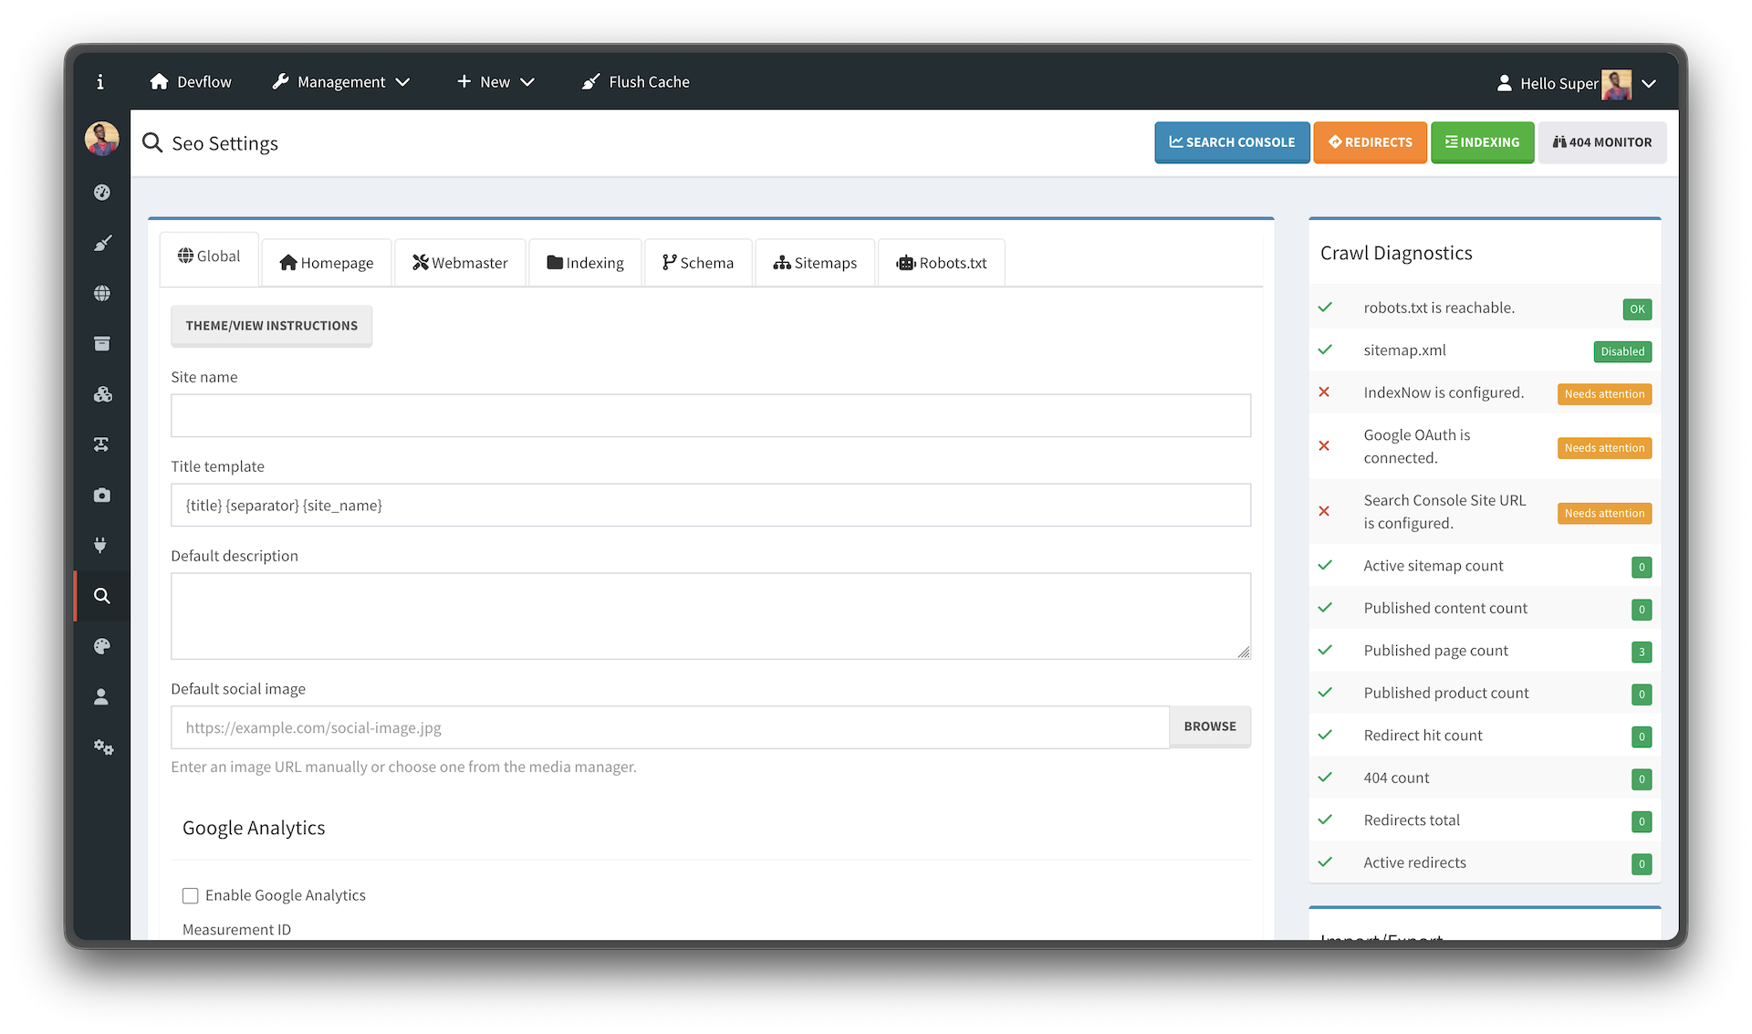Click the top bar user avatar image
This screenshot has width=1752, height=1034.
(1616, 84)
